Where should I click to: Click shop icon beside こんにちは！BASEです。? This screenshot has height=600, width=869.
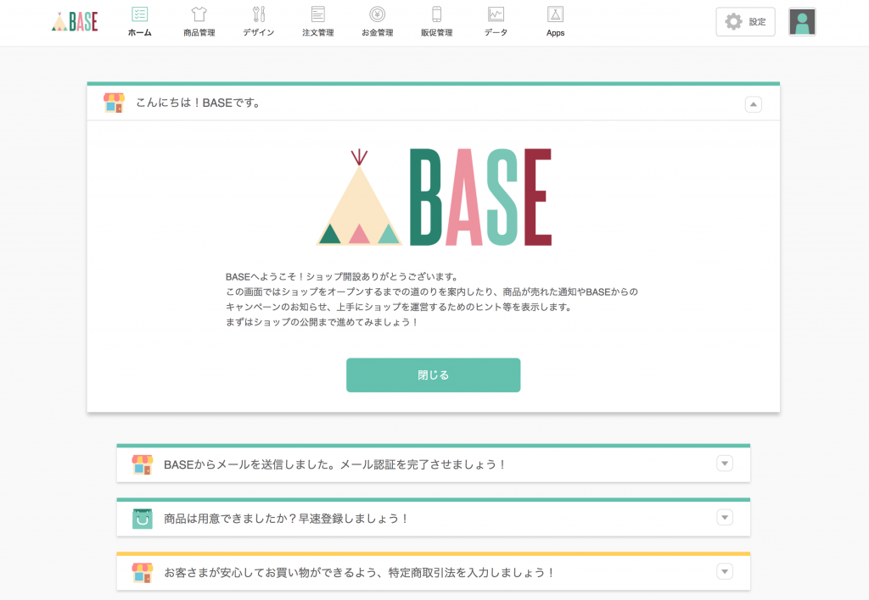[115, 103]
